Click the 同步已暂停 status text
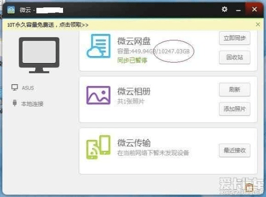266x197 pixels. pos(132,60)
